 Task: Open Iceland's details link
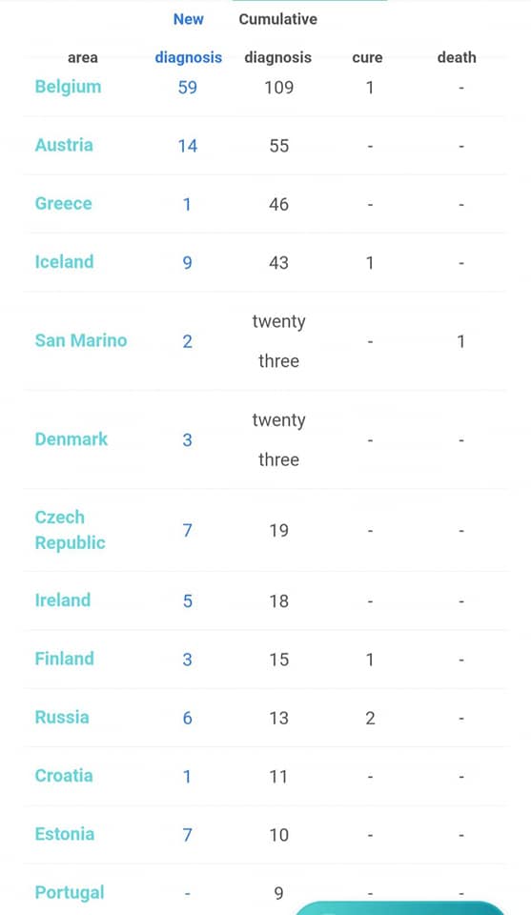tap(64, 261)
